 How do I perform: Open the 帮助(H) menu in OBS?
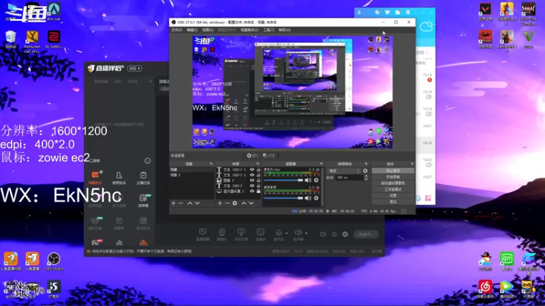coord(284,30)
